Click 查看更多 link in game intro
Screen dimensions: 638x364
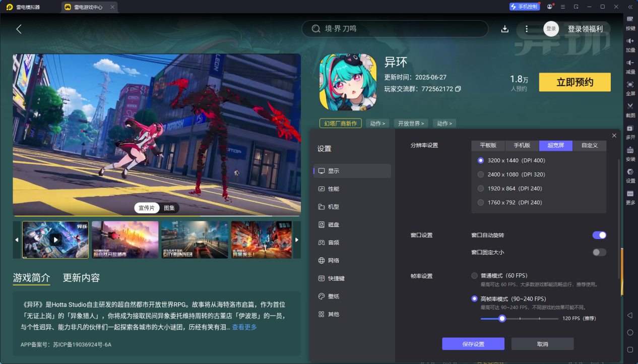tap(244, 327)
